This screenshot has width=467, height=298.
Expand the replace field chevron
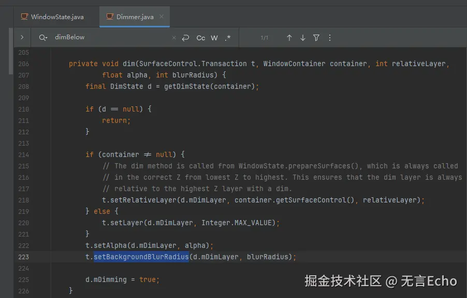[x=22, y=38]
